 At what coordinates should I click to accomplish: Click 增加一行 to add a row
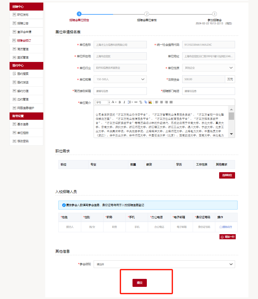coord(227,237)
